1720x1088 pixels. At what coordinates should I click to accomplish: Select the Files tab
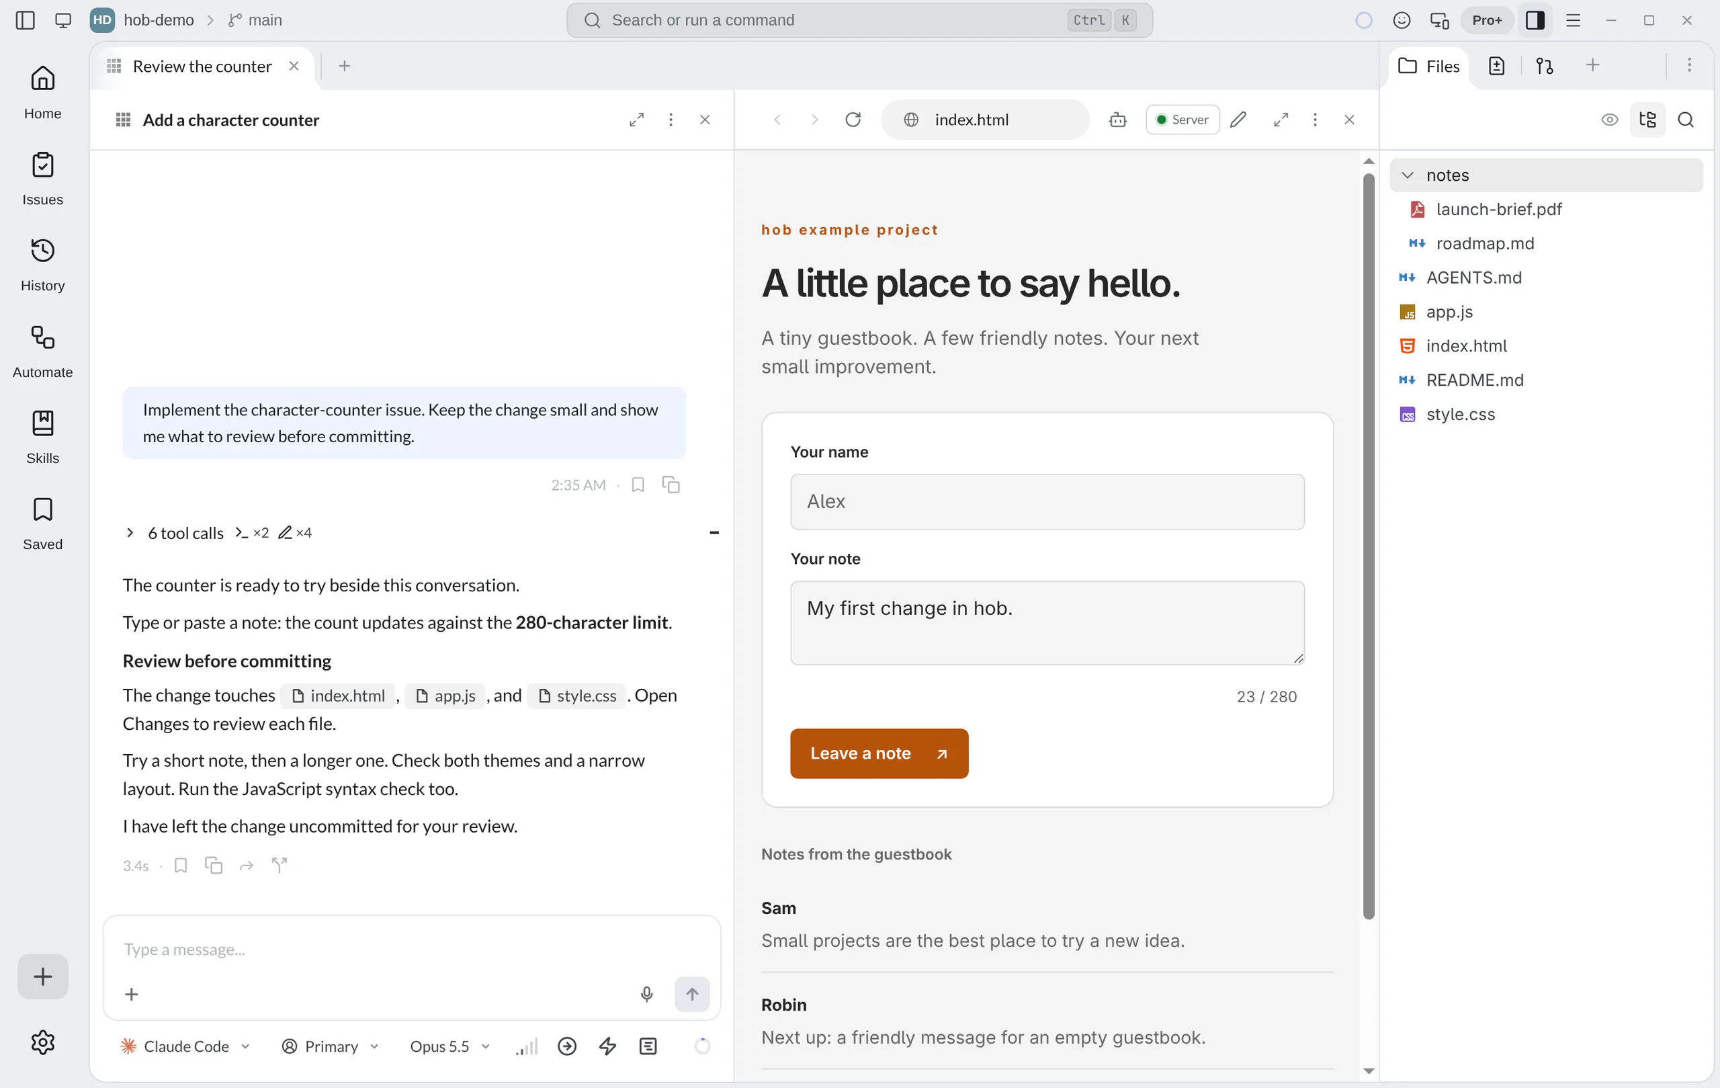[x=1428, y=67]
